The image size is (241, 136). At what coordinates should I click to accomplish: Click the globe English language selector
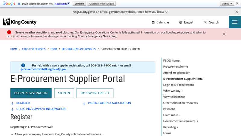pos(186,22)
